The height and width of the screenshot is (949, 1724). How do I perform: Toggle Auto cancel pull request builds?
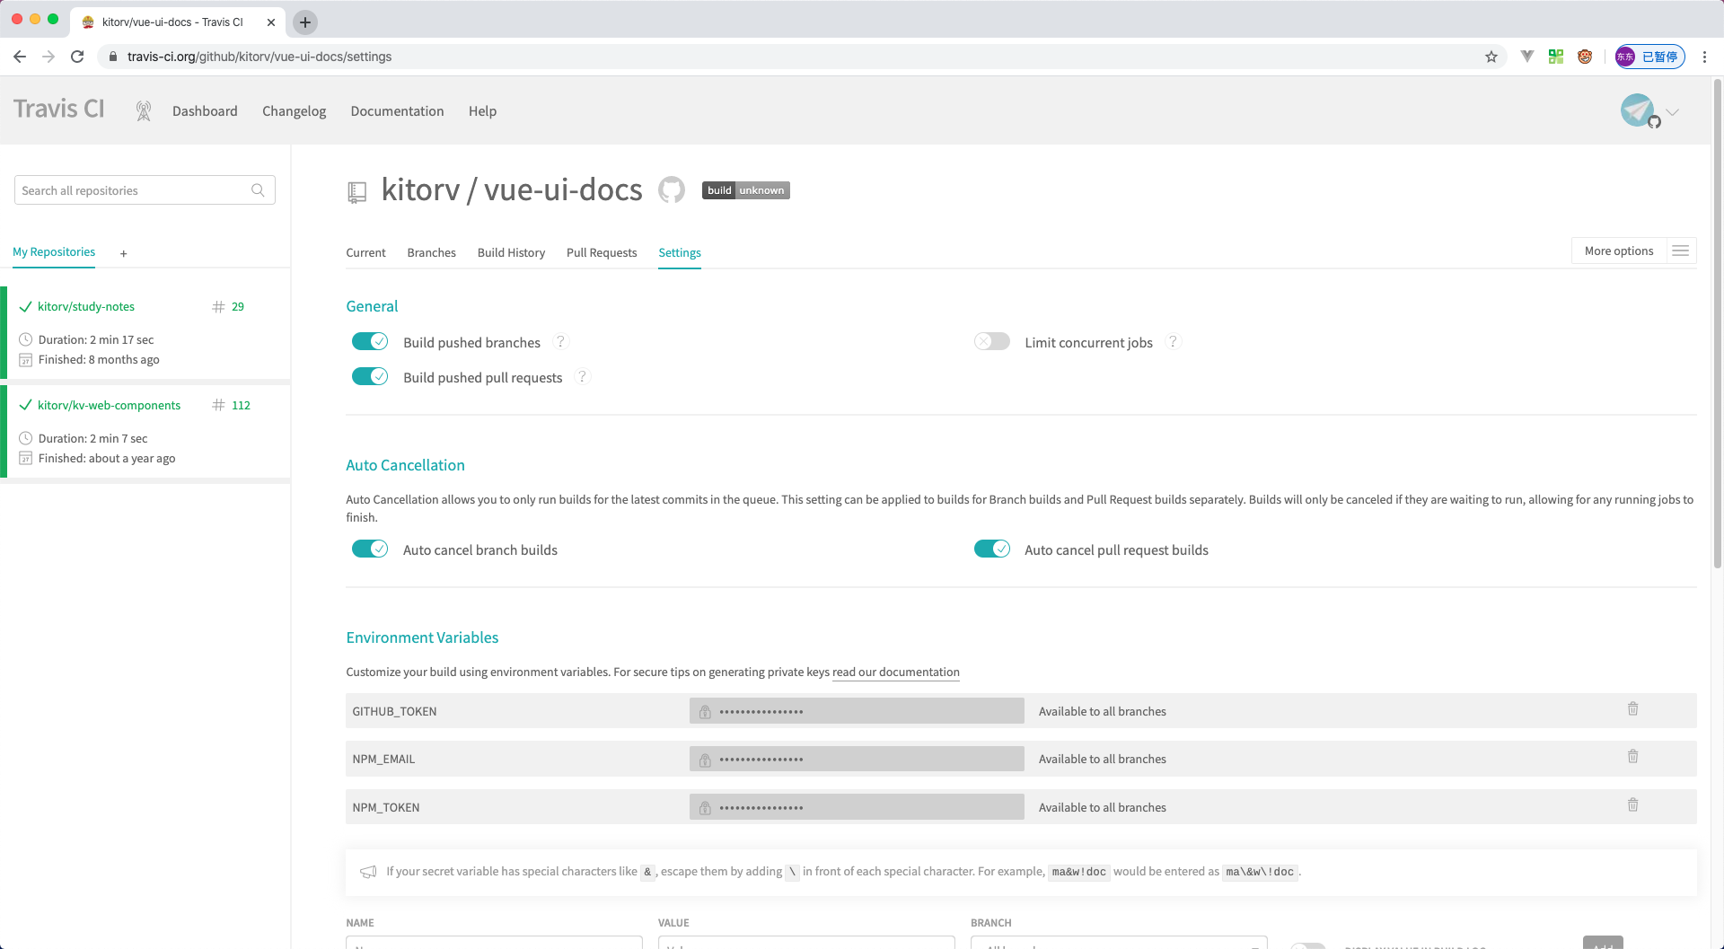(992, 549)
